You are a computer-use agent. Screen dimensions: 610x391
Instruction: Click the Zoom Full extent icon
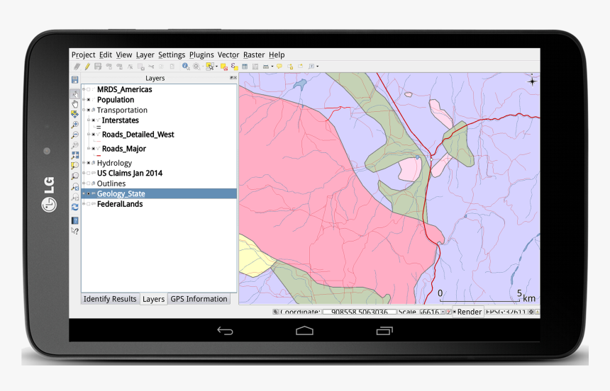(74, 155)
